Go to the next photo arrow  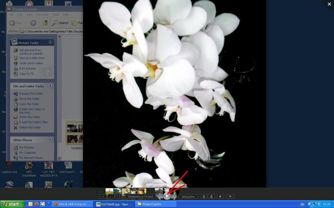click(175, 196)
